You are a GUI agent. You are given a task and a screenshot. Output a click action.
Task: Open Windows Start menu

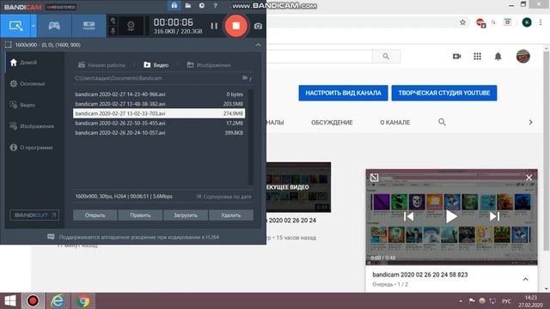(10, 301)
